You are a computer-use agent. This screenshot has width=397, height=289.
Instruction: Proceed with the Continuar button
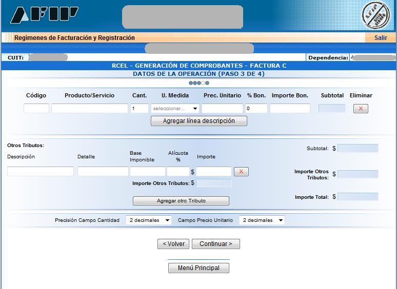(x=215, y=244)
